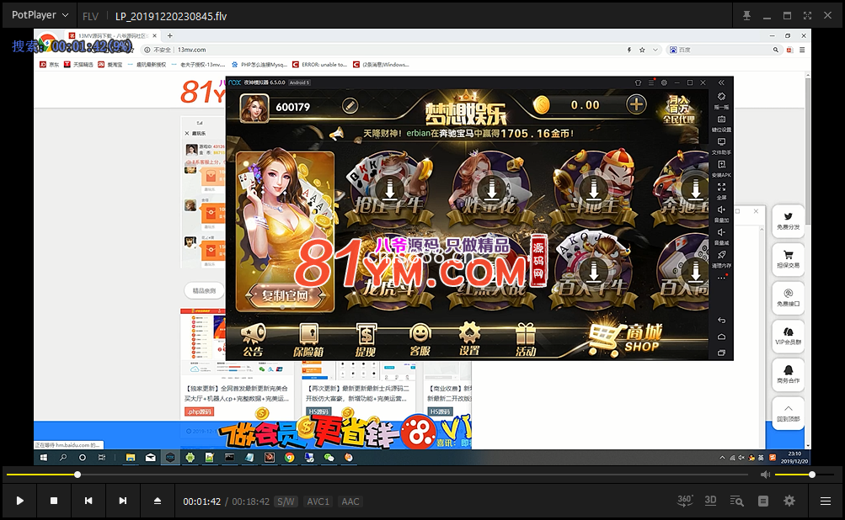Click the 复制官网 copy site button
The width and height of the screenshot is (845, 520).
pos(285,295)
